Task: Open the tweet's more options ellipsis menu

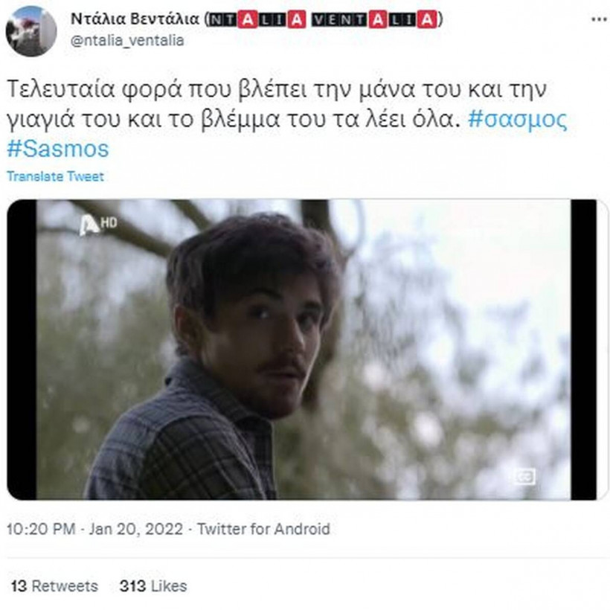Action: click(600, 19)
